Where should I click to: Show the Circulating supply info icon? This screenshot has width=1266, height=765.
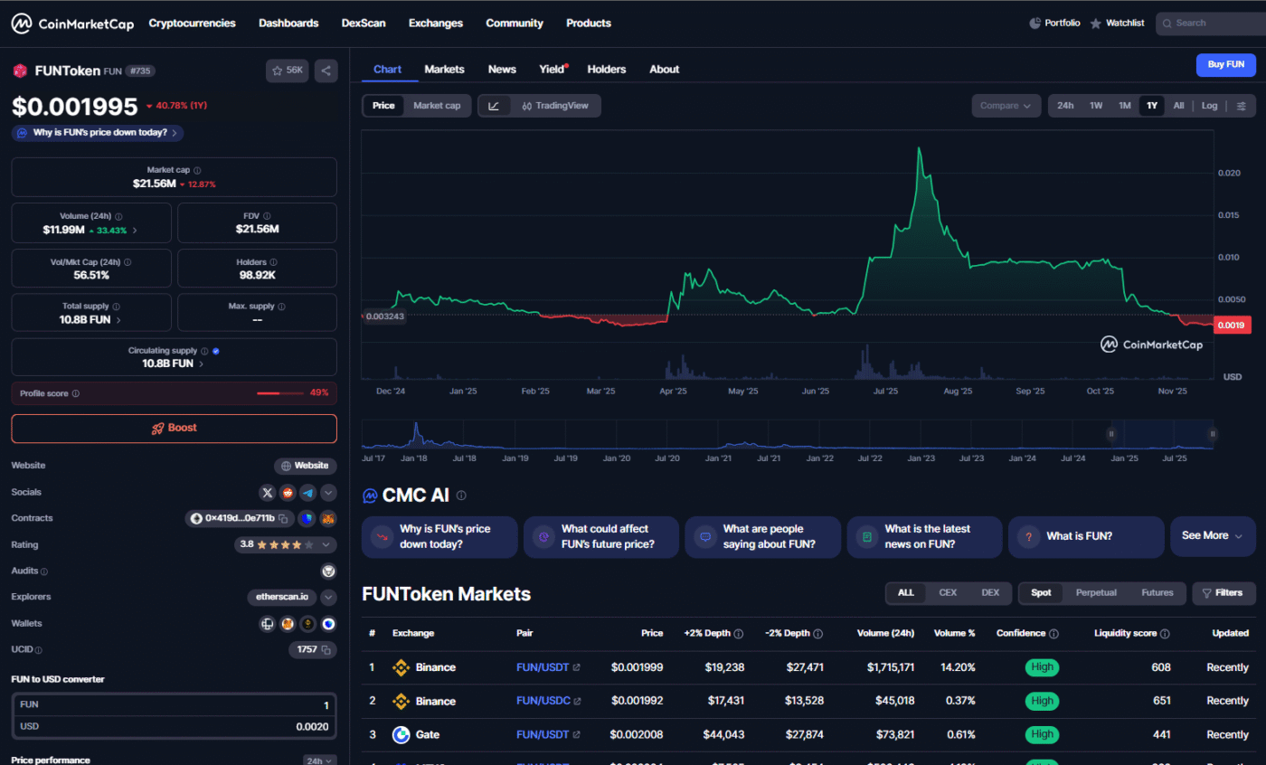(x=204, y=351)
